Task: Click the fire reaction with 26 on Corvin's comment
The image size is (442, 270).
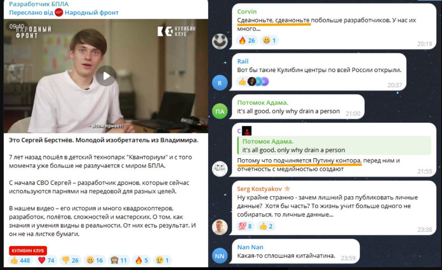Action: (247, 41)
